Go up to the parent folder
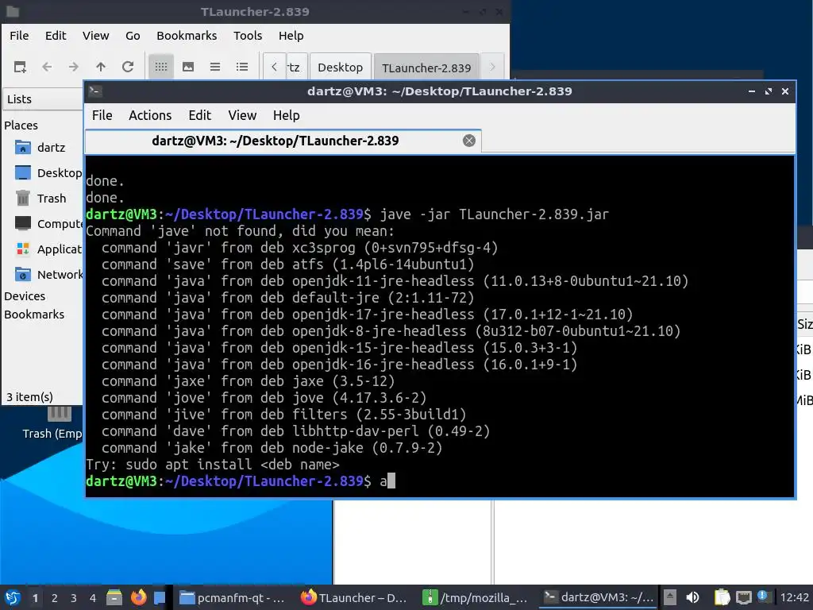The width and height of the screenshot is (813, 610). point(101,67)
